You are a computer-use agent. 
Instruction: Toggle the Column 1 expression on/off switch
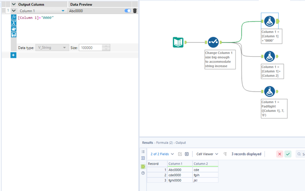click(x=128, y=11)
